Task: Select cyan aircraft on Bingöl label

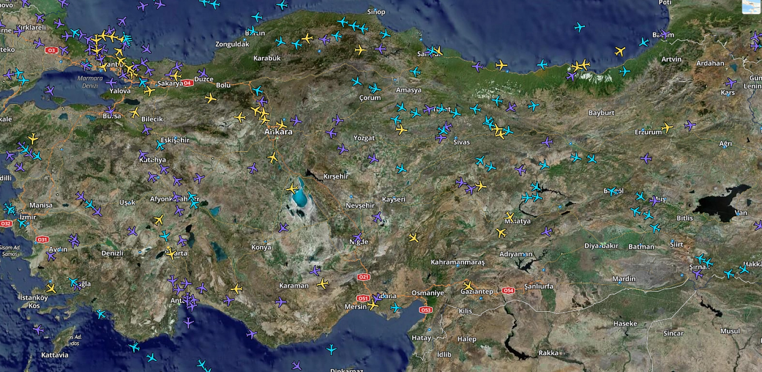Action: click(612, 191)
